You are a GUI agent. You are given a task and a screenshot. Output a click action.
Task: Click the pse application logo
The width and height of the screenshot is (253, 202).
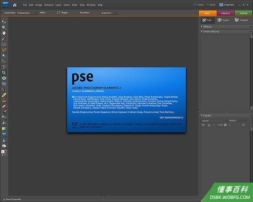click(x=5, y=4)
